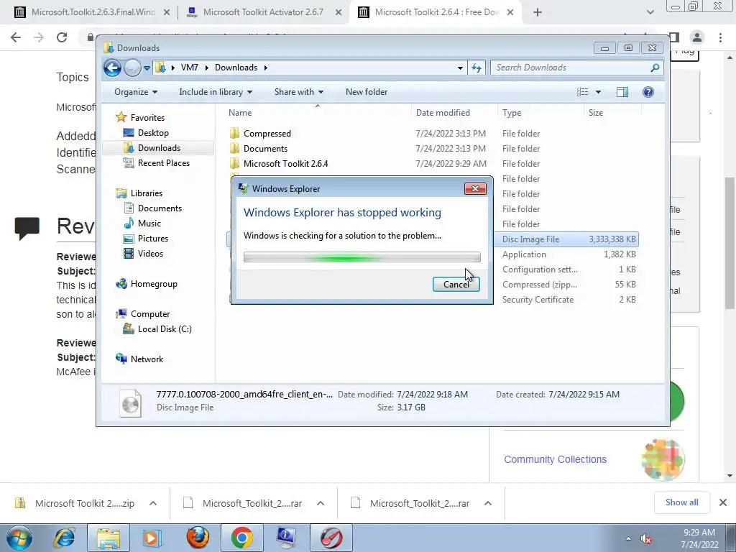Toggle the preview pane icon
The width and height of the screenshot is (736, 552).
(622, 92)
